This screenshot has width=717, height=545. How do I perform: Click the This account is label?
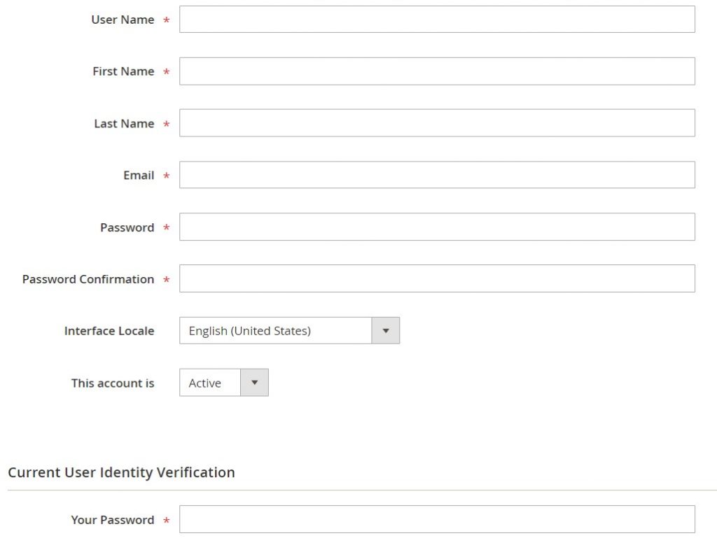tap(113, 383)
